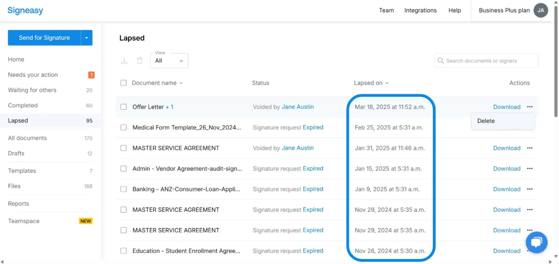Check the second Nov 29 Master Service Agreement checkbox

pyautogui.click(x=123, y=230)
